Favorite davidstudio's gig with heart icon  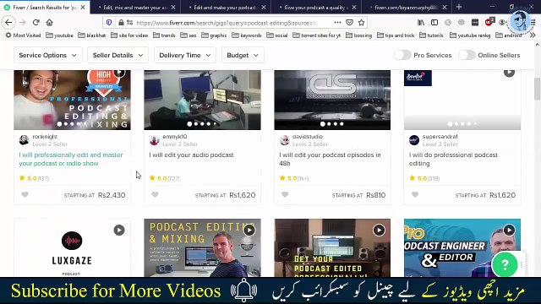point(285,194)
